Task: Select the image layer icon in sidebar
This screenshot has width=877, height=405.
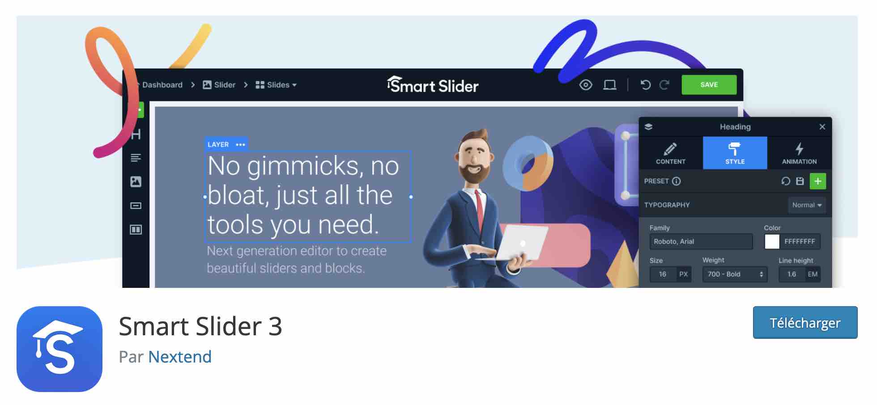Action: [x=136, y=181]
